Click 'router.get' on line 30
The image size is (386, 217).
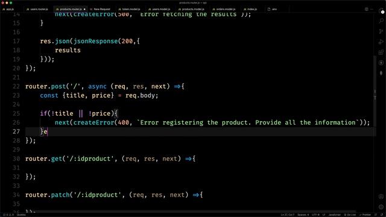(x=43, y=159)
